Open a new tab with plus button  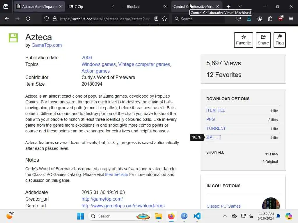(x=229, y=7)
